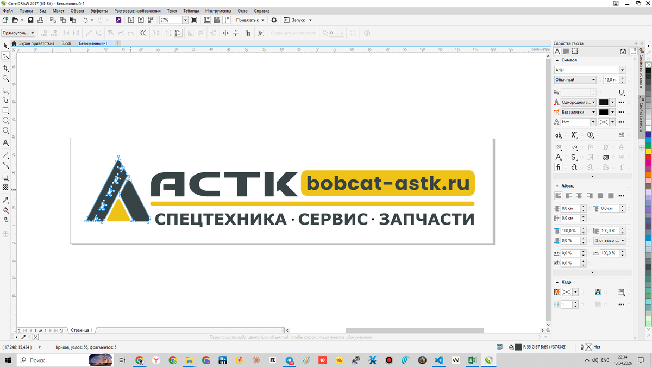Click the Paste icon in toolbar
The height and width of the screenshot is (367, 652).
coord(73,20)
